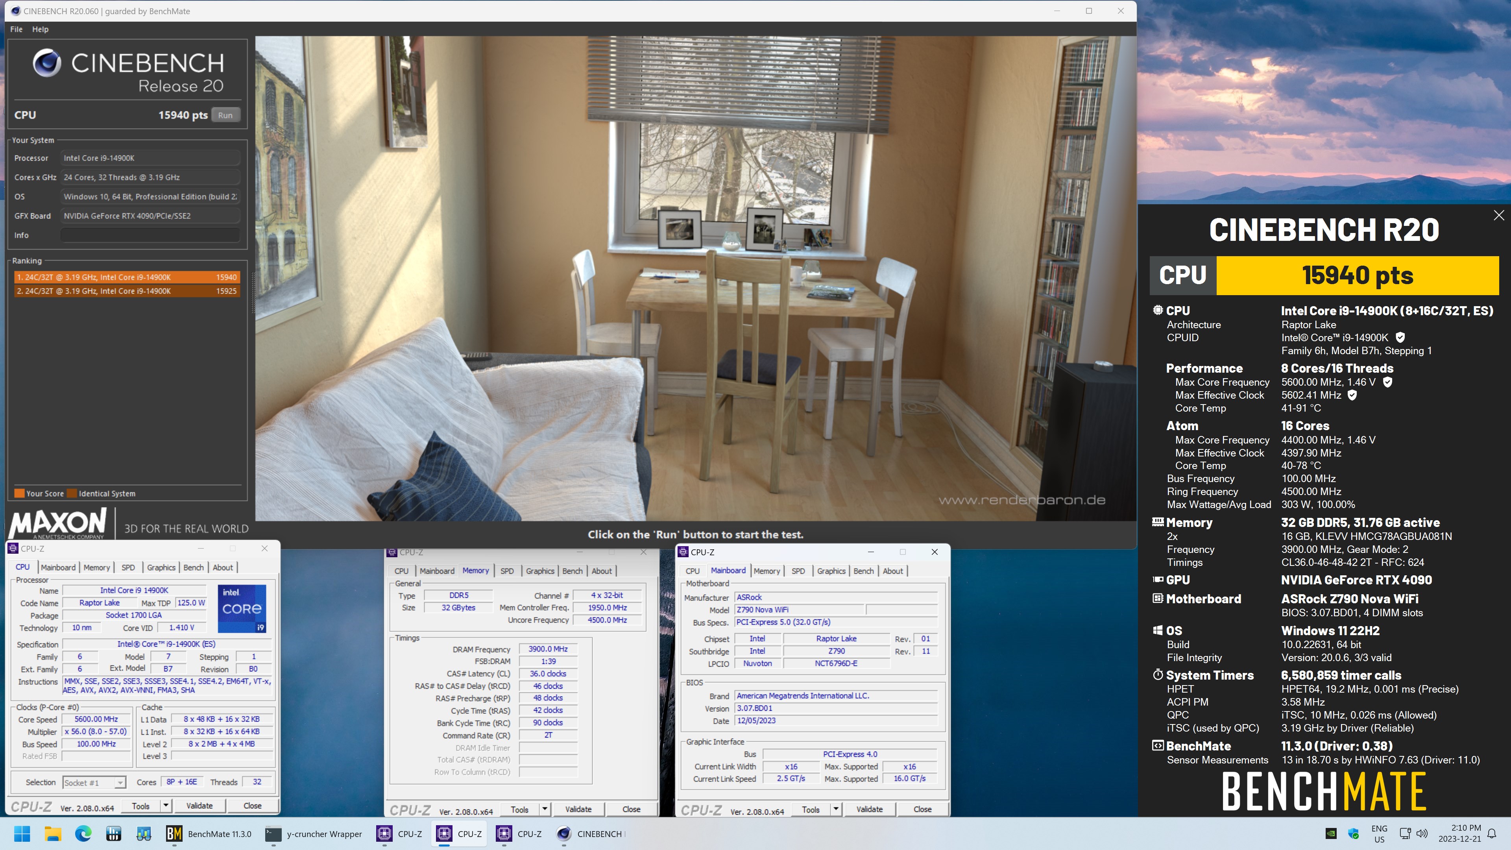This screenshot has width=1511, height=850.
Task: Launch Microsoft Edge from the taskbar
Action: (x=83, y=833)
